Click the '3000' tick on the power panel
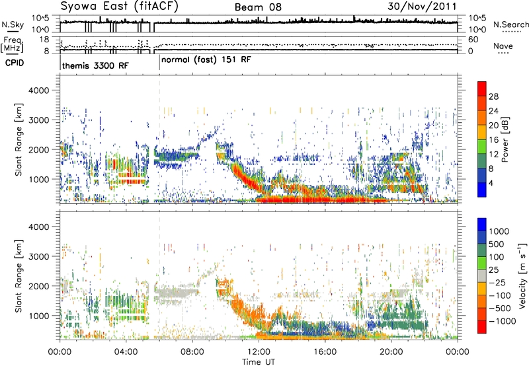Screen dimensions: 529x366 pyautogui.click(x=38, y=120)
